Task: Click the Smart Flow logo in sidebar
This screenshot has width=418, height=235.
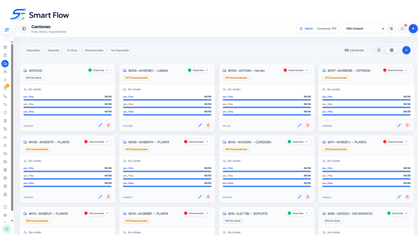Action: (x=7, y=30)
